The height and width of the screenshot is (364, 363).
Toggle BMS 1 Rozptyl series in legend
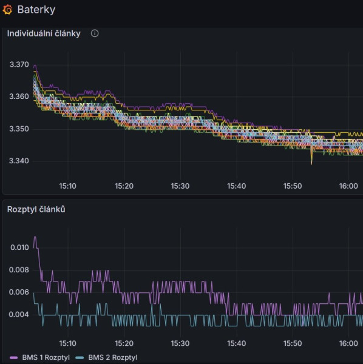(x=46, y=357)
